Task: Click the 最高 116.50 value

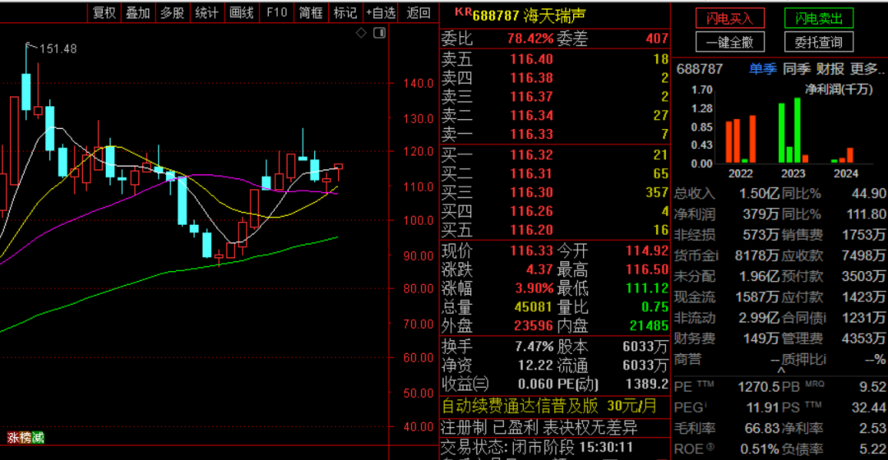Action: 647,270
